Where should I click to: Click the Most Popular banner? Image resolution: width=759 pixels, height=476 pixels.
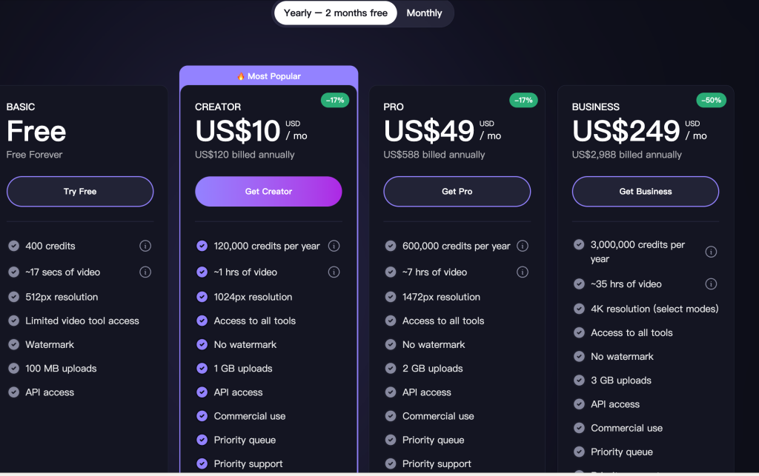pos(268,76)
